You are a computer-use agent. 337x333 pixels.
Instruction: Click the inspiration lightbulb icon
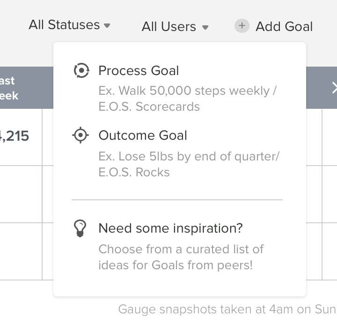80,228
